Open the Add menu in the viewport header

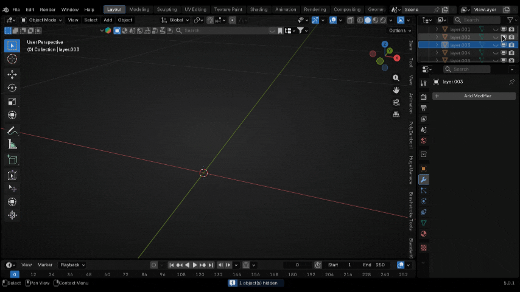[x=108, y=20]
